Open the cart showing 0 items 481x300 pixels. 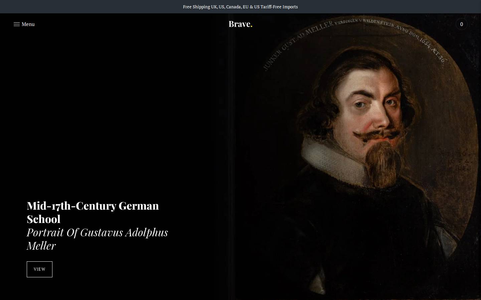coord(461,24)
